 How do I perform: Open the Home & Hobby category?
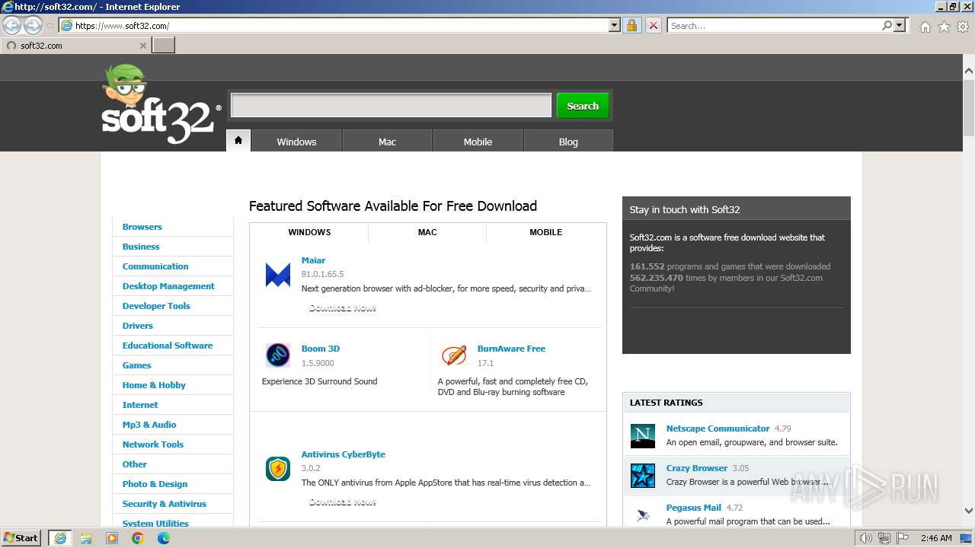(x=154, y=385)
